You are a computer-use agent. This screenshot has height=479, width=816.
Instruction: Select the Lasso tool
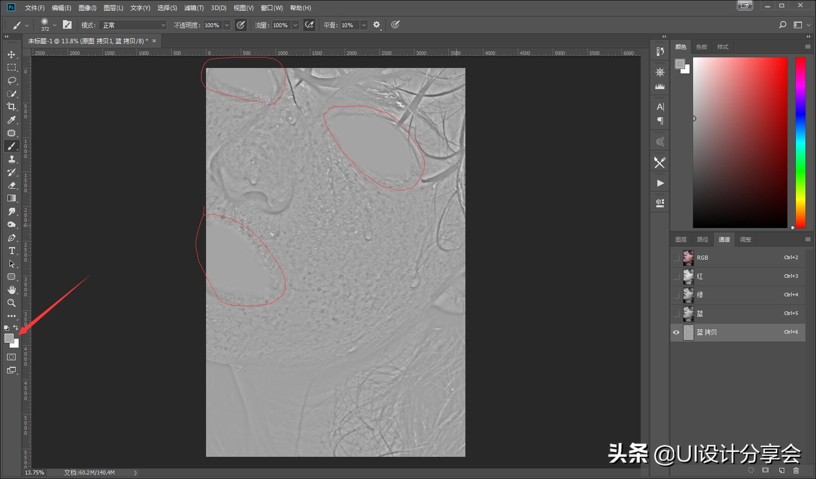tap(12, 81)
